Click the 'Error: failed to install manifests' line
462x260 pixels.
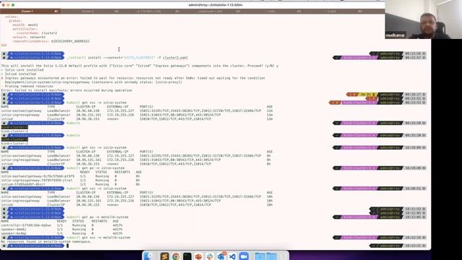point(66,90)
